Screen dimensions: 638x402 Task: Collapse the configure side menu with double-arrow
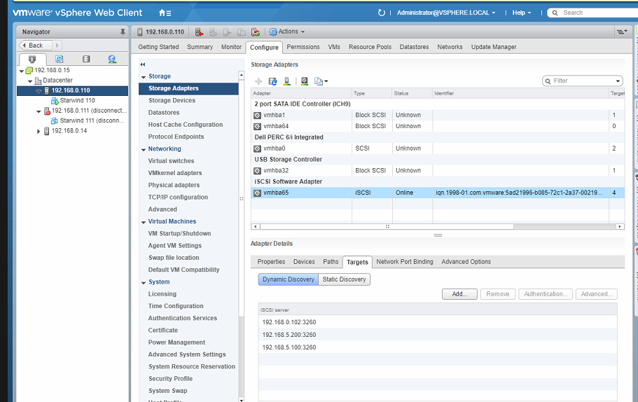143,64
